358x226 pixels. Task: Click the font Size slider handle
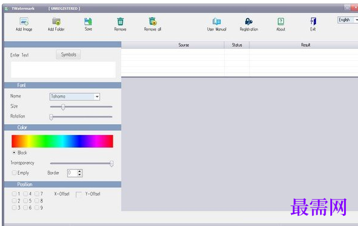click(63, 107)
